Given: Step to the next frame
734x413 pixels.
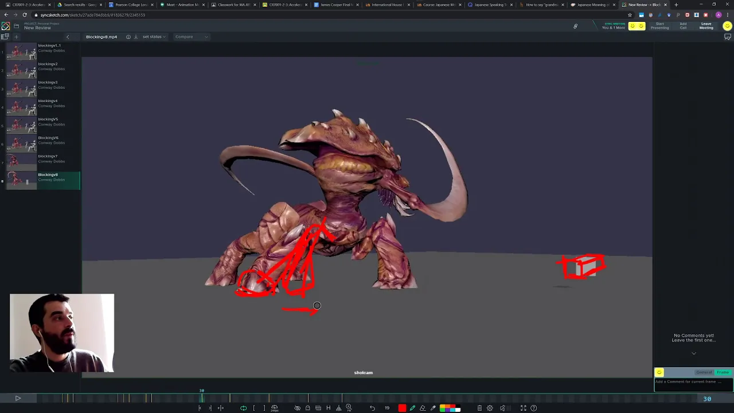Looking at the screenshot, I should (210, 408).
